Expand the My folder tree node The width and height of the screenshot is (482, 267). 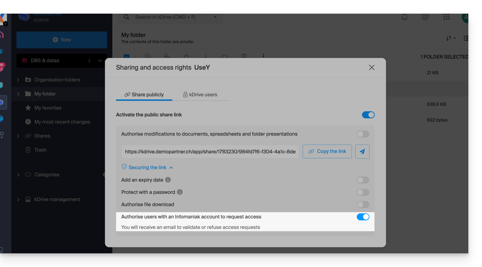[x=18, y=94]
